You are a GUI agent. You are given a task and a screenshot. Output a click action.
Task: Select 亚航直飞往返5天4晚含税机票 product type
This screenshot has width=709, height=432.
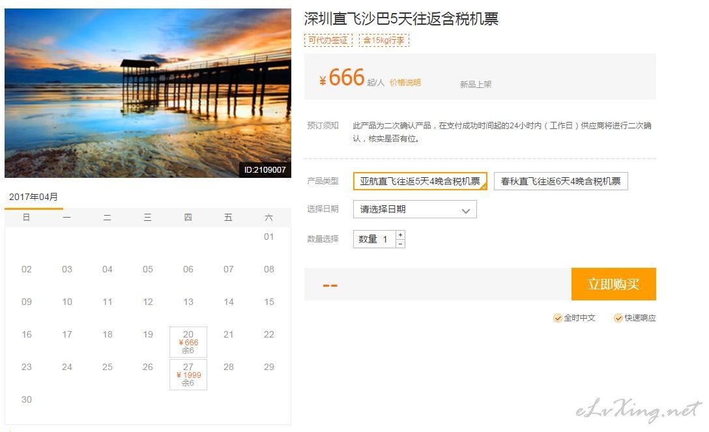pyautogui.click(x=420, y=181)
